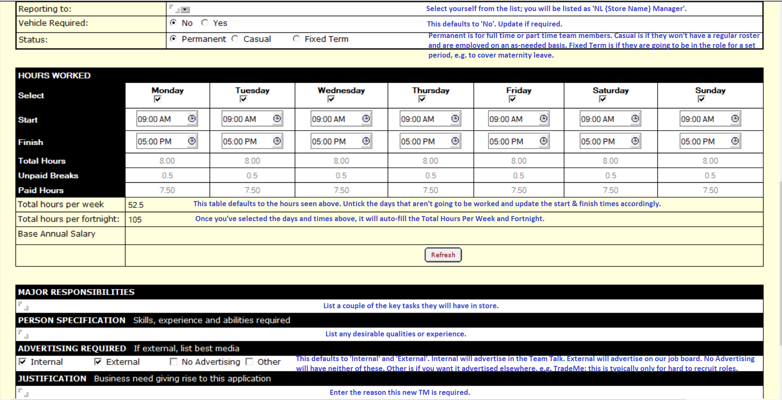
Task: Open the Thursday Finish time picker clock
Action: tap(455, 141)
